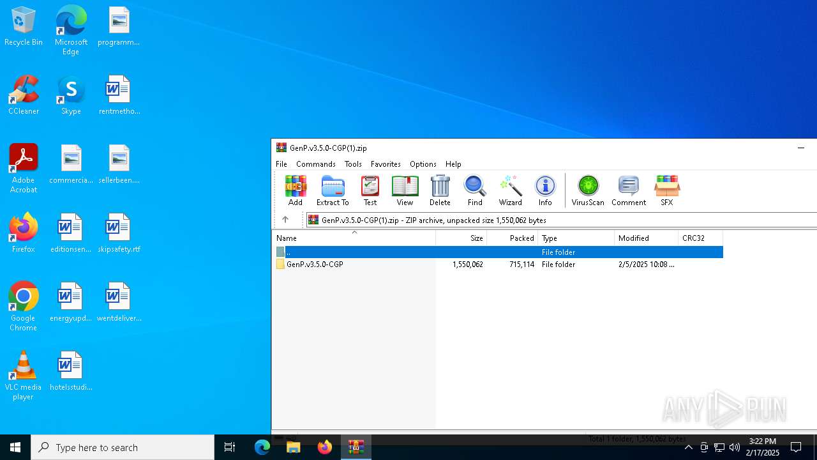Viewport: 817px width, 460px height.
Task: Select the Microsoft Edge desktop shortcut
Action: (x=71, y=31)
